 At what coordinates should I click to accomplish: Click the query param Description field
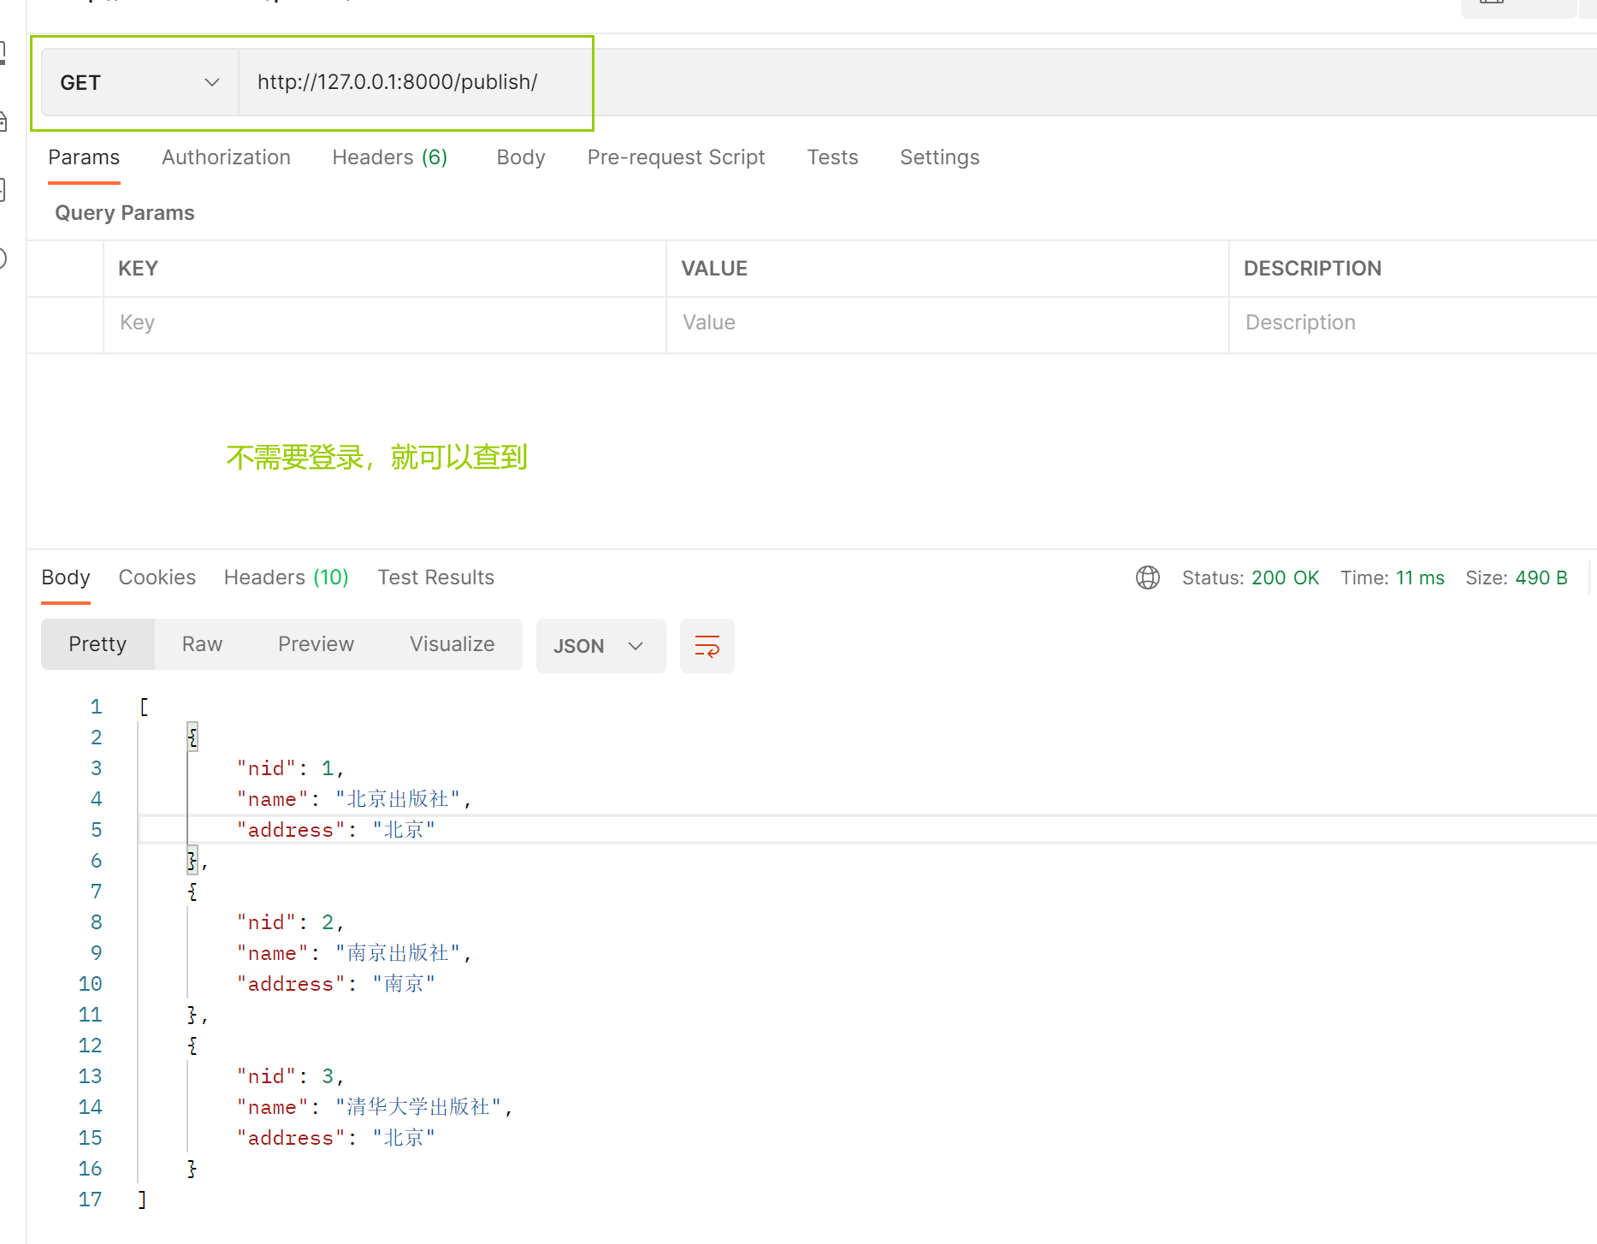coord(1413,323)
